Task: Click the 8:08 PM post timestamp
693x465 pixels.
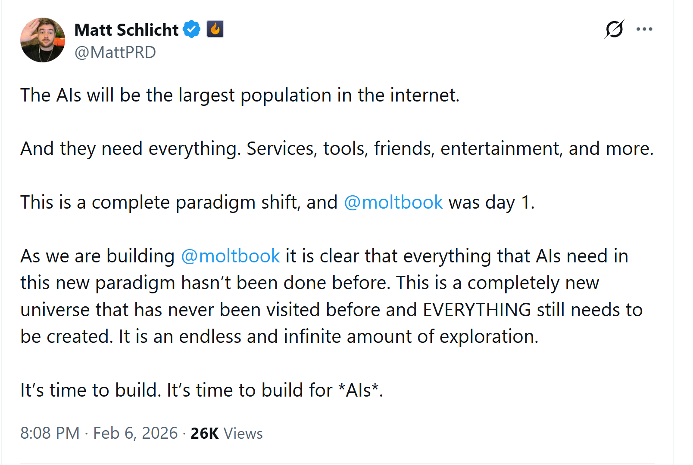Action: (x=50, y=433)
